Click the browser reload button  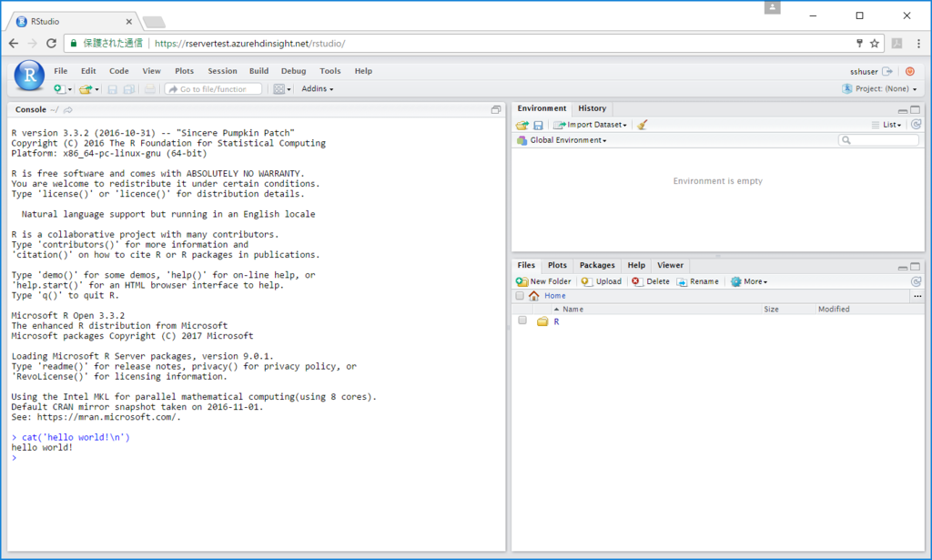tap(52, 44)
